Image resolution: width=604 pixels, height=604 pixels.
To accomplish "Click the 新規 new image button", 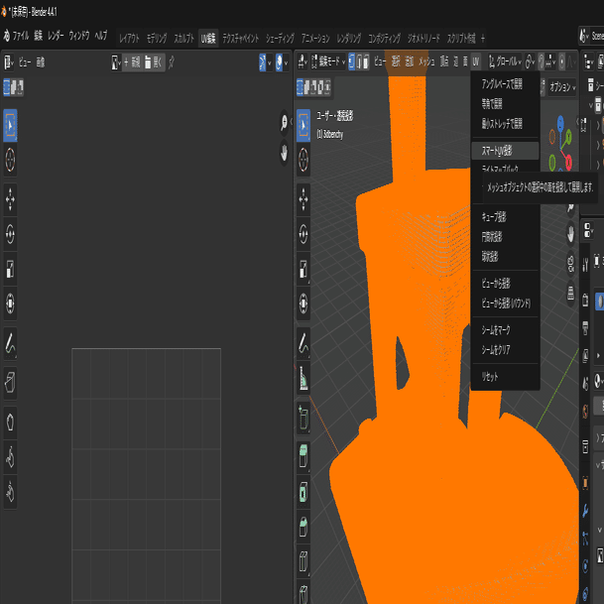I will click(132, 62).
